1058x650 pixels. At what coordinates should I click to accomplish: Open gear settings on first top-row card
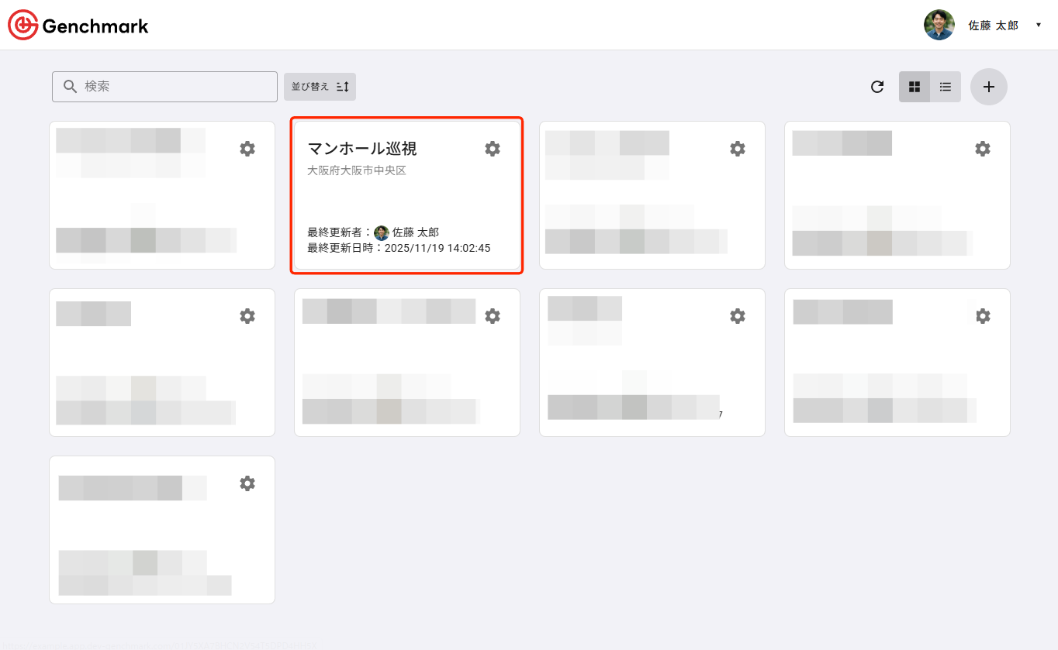coord(247,149)
